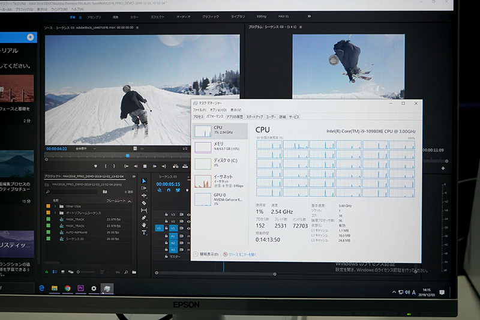Select the Pen tool
Screen dimensions: 480x320
[144, 218]
